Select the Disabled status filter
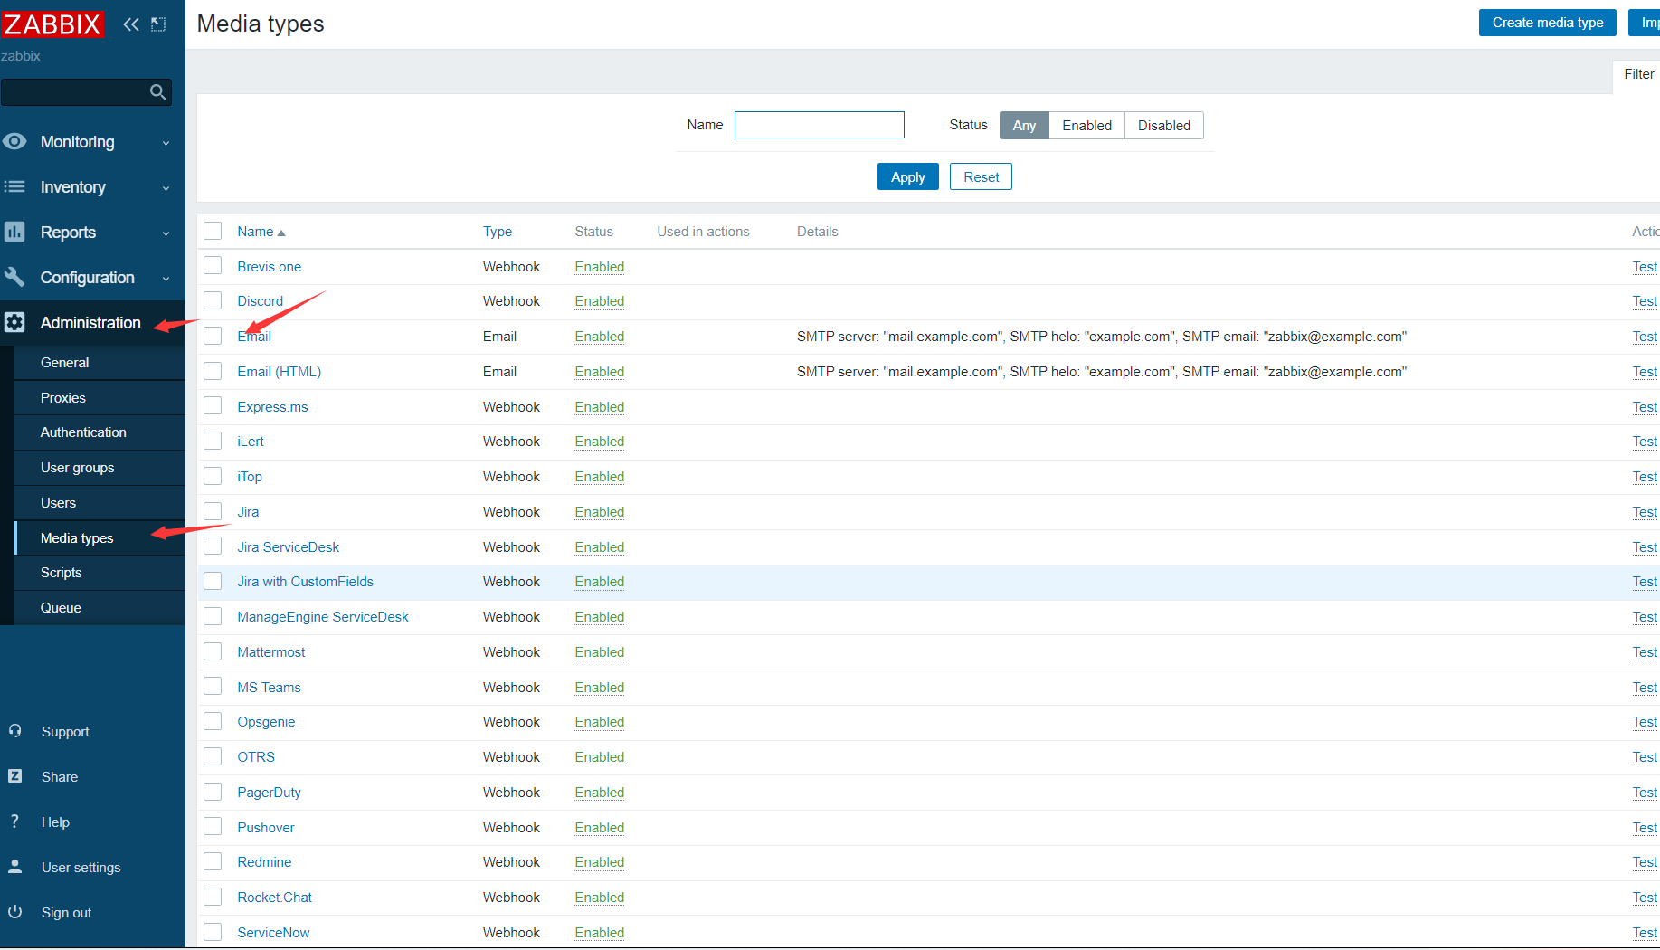 [x=1163, y=125]
